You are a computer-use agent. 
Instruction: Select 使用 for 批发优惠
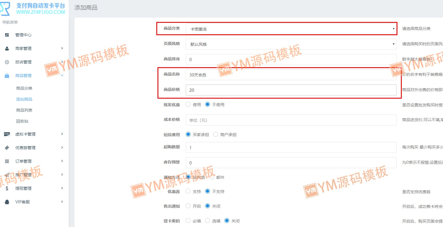pos(188,104)
